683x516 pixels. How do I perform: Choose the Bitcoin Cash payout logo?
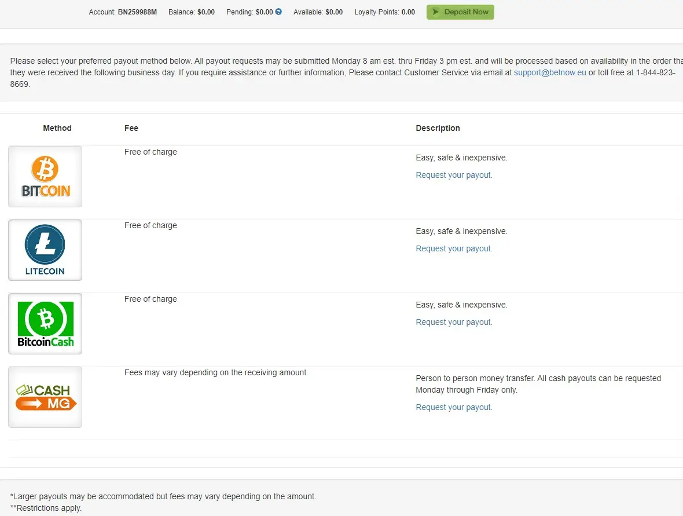tap(45, 324)
